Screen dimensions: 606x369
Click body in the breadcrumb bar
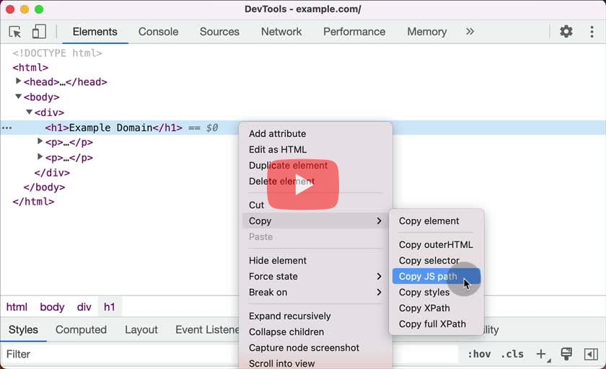52,307
